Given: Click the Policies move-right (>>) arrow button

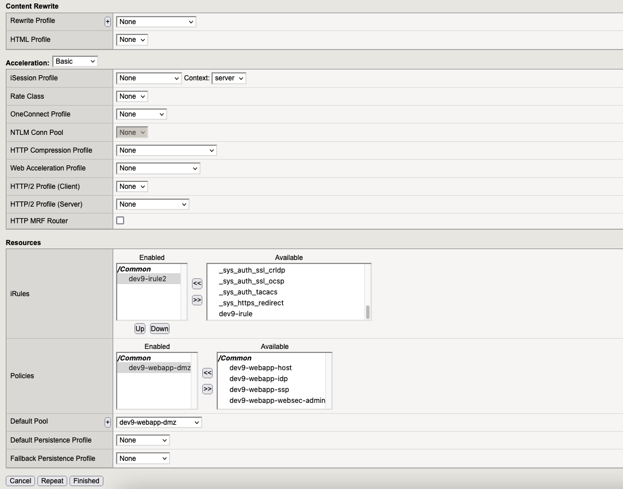Looking at the screenshot, I should pyautogui.click(x=207, y=389).
